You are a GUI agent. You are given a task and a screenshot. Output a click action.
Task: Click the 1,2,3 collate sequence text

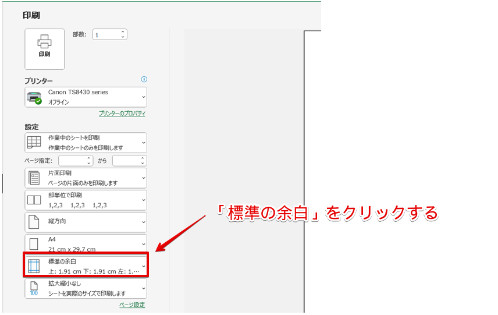[77, 206]
